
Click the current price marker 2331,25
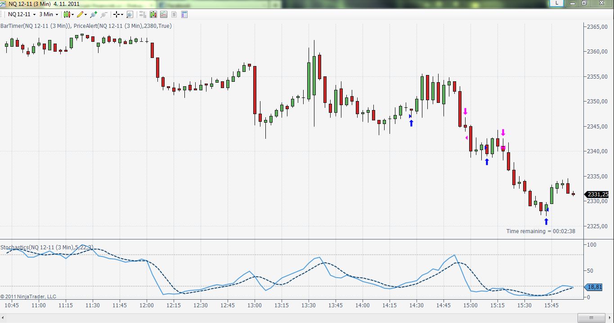click(x=596, y=195)
